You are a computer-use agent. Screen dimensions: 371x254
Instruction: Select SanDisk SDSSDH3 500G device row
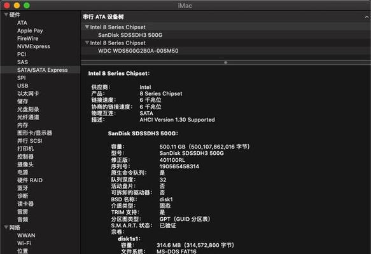(x=226, y=35)
